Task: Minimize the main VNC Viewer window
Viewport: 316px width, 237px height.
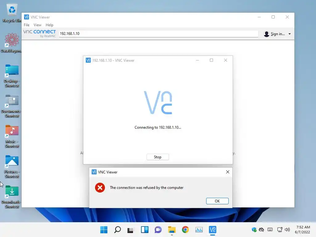Action: pos(259,17)
